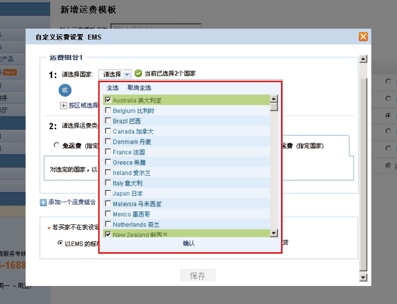Check the Ireland 爱尔兰 checkbox

[108, 172]
